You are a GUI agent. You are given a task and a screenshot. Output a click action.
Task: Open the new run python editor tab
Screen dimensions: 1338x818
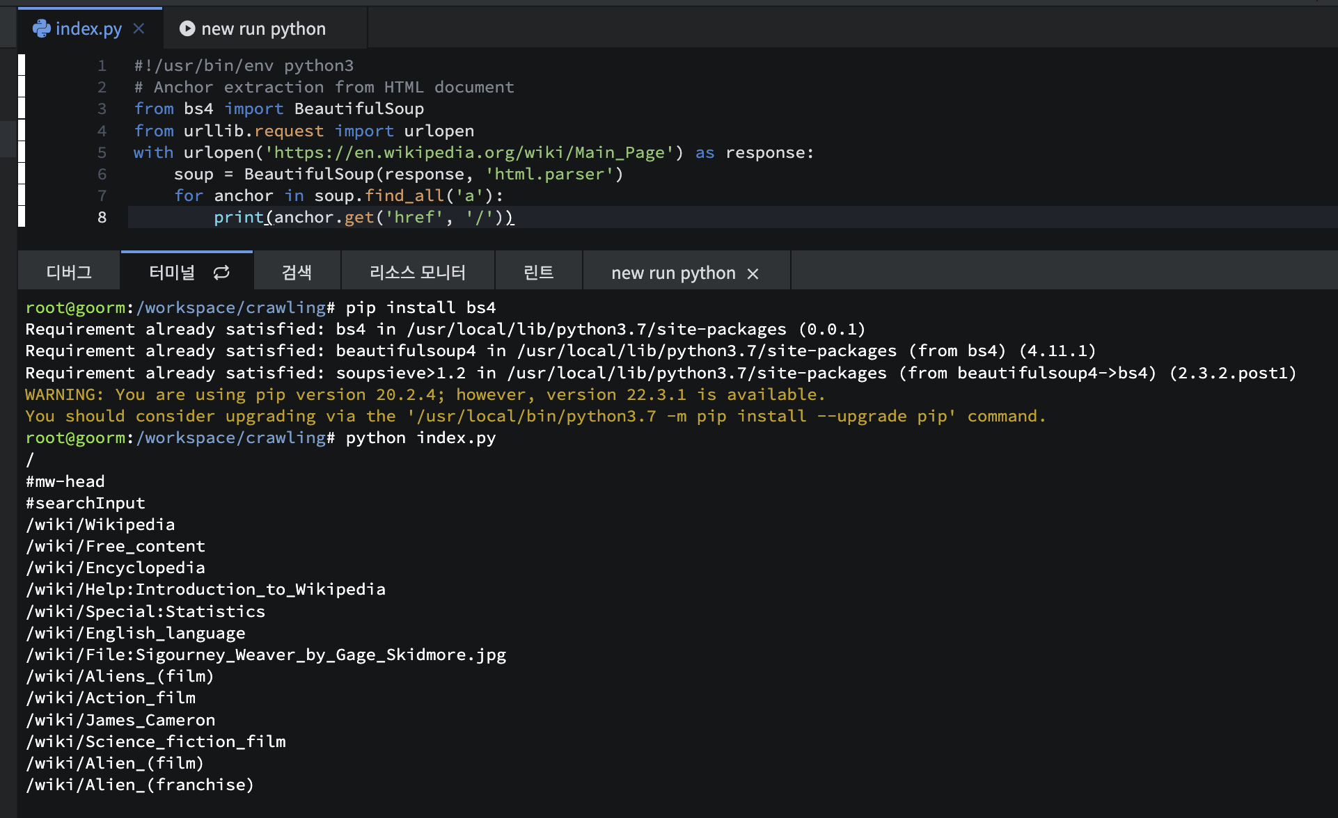click(x=263, y=29)
